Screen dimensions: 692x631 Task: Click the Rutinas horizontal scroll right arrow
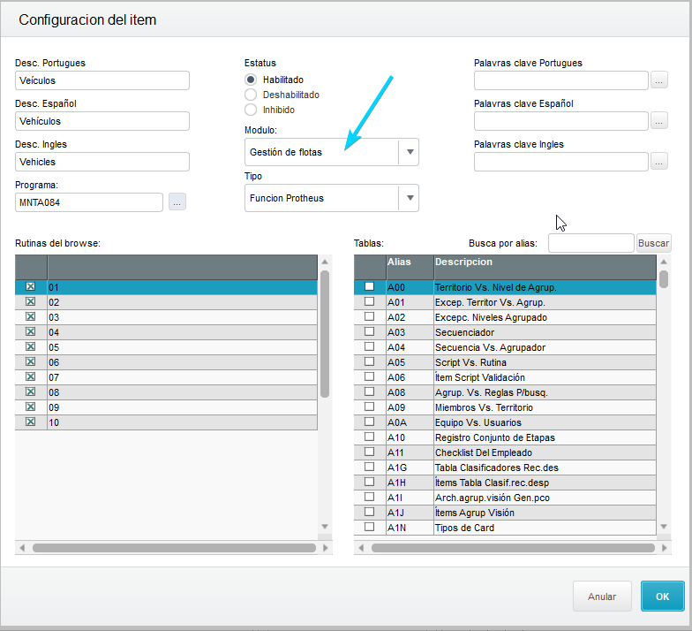coord(326,548)
